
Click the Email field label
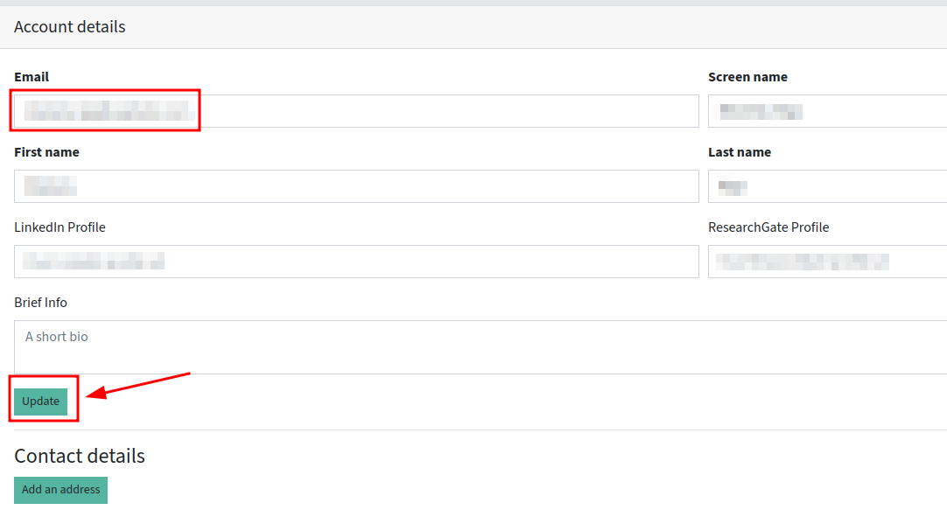click(32, 77)
